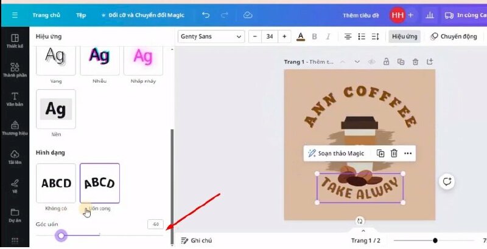
Task: Click the analytics bar chart icon
Action: pyautogui.click(x=430, y=15)
